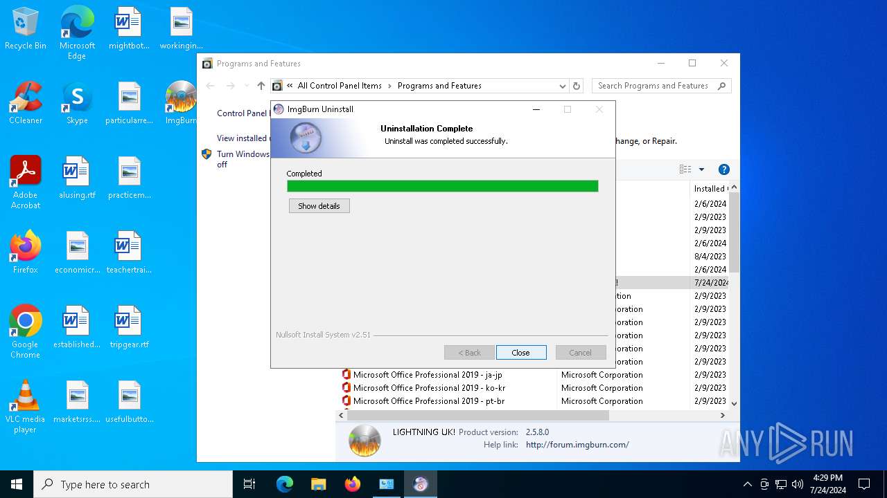
Task: Open Skype desktop shortcut
Action: point(77,104)
